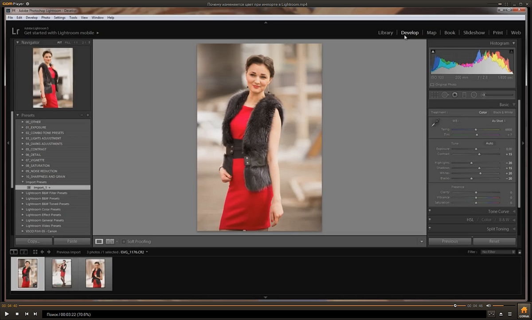Toggle the HSL panel on/off switch
This screenshot has height=320, width=532.
(430, 220)
